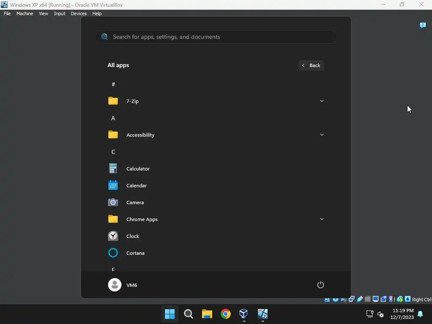Open the Help menu
This screenshot has height=324, width=432.
pos(97,13)
